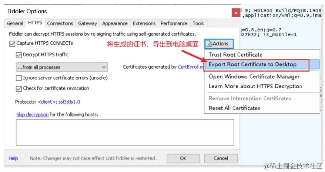Open the Help link

(13, 158)
